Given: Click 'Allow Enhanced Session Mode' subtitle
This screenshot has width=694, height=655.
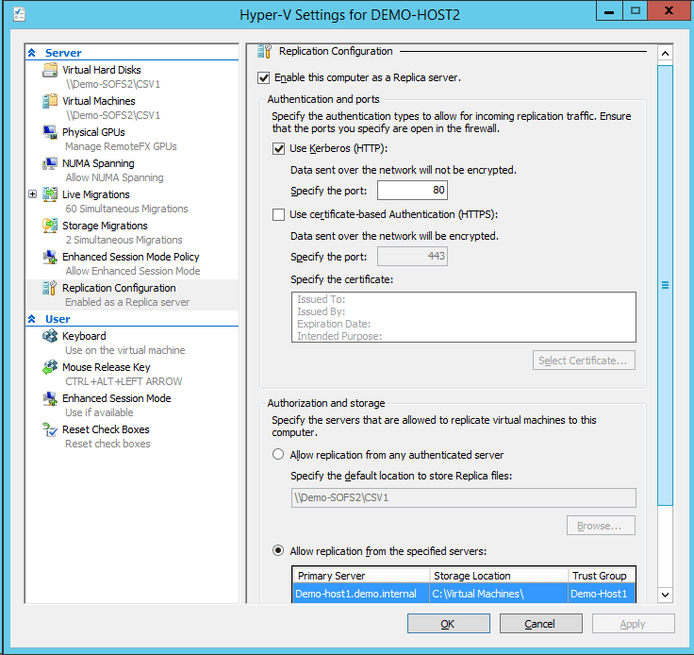Looking at the screenshot, I should pos(133,271).
